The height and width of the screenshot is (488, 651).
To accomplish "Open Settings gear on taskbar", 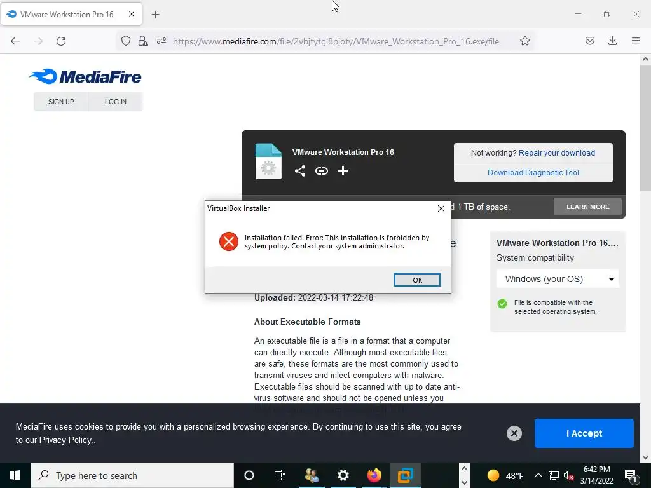I will point(343,475).
